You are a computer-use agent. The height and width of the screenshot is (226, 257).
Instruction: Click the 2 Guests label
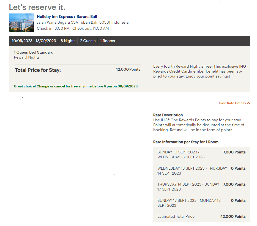coord(88,41)
